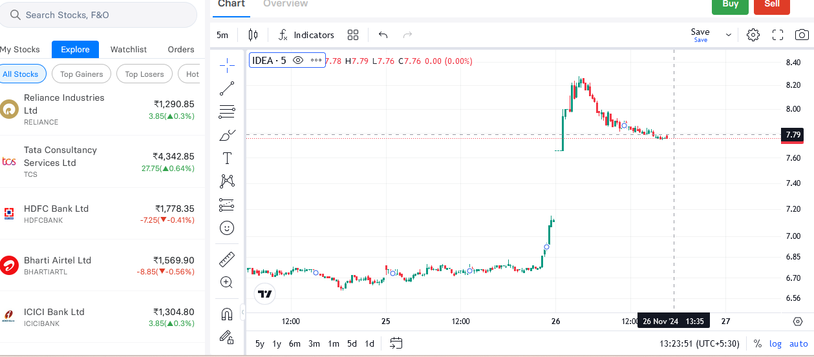
Task: Toggle auto scale mode
Action: tap(798, 343)
